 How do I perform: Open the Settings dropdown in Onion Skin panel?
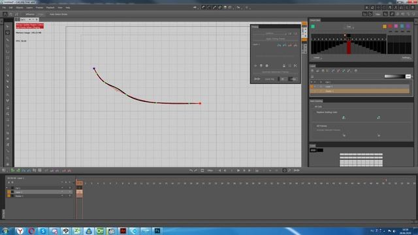pyautogui.click(x=406, y=58)
